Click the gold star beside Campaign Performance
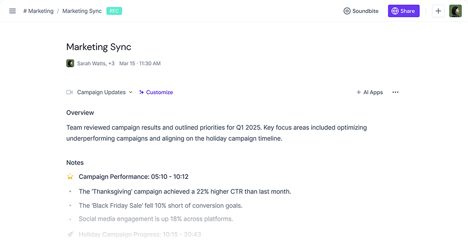This screenshot has height=244, width=468. (x=70, y=176)
